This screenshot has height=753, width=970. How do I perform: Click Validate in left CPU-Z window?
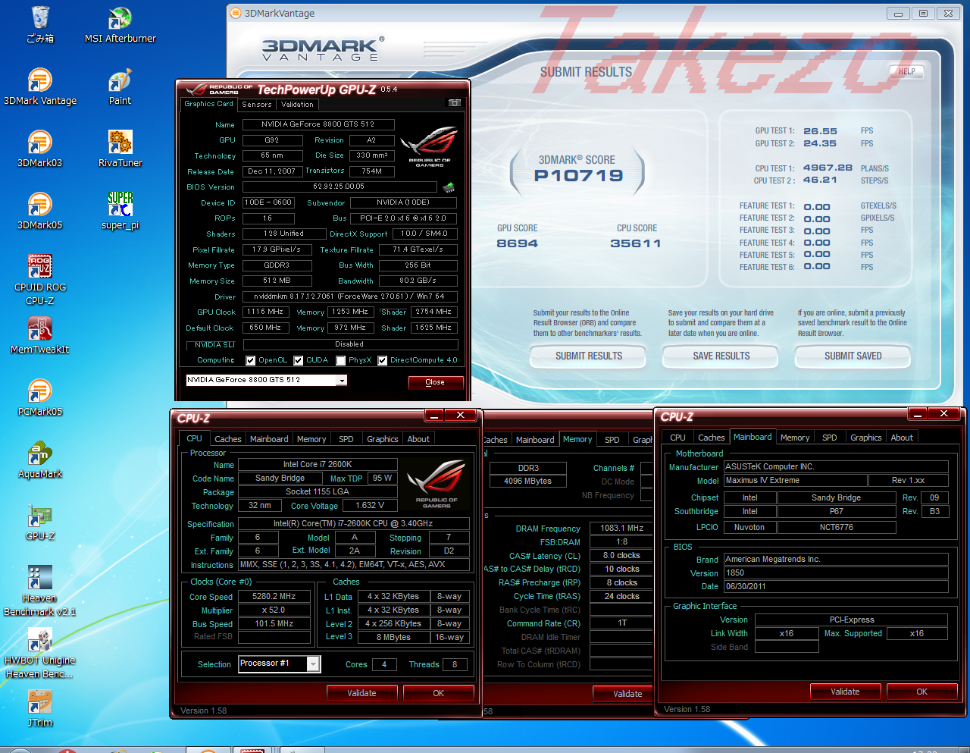click(361, 693)
